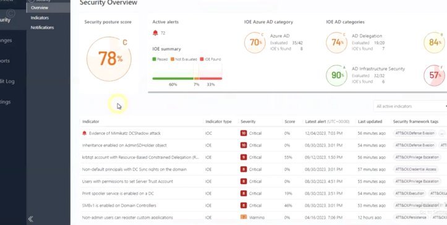Click the 78% security posture score circle
Viewport: 447px width, 225px height.
109,59
